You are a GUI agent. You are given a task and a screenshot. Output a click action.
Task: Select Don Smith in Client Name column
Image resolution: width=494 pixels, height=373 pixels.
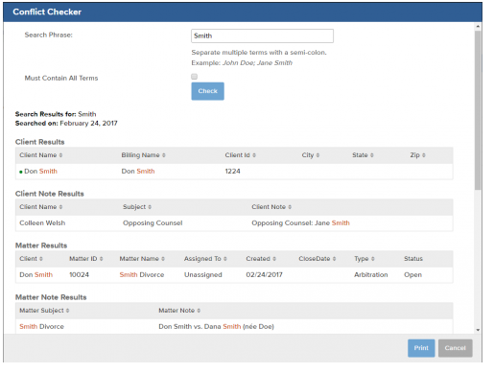click(x=40, y=172)
